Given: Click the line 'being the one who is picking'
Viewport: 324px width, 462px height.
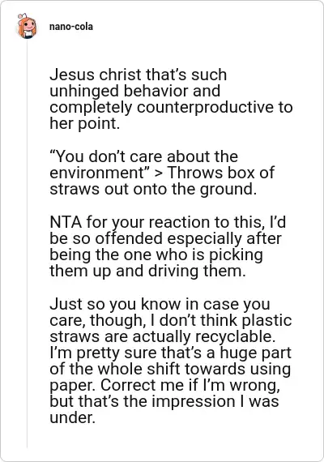Looking at the screenshot, I should [156, 255].
